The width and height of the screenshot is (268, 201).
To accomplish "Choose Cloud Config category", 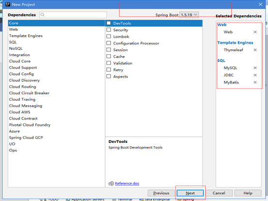I will 57,74.
